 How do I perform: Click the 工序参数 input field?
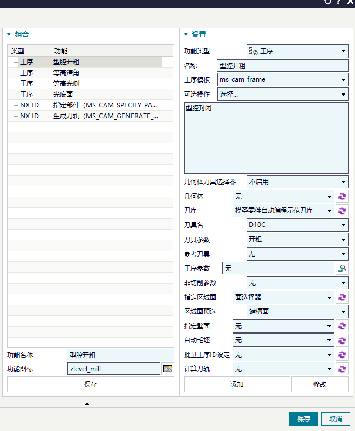click(278, 268)
